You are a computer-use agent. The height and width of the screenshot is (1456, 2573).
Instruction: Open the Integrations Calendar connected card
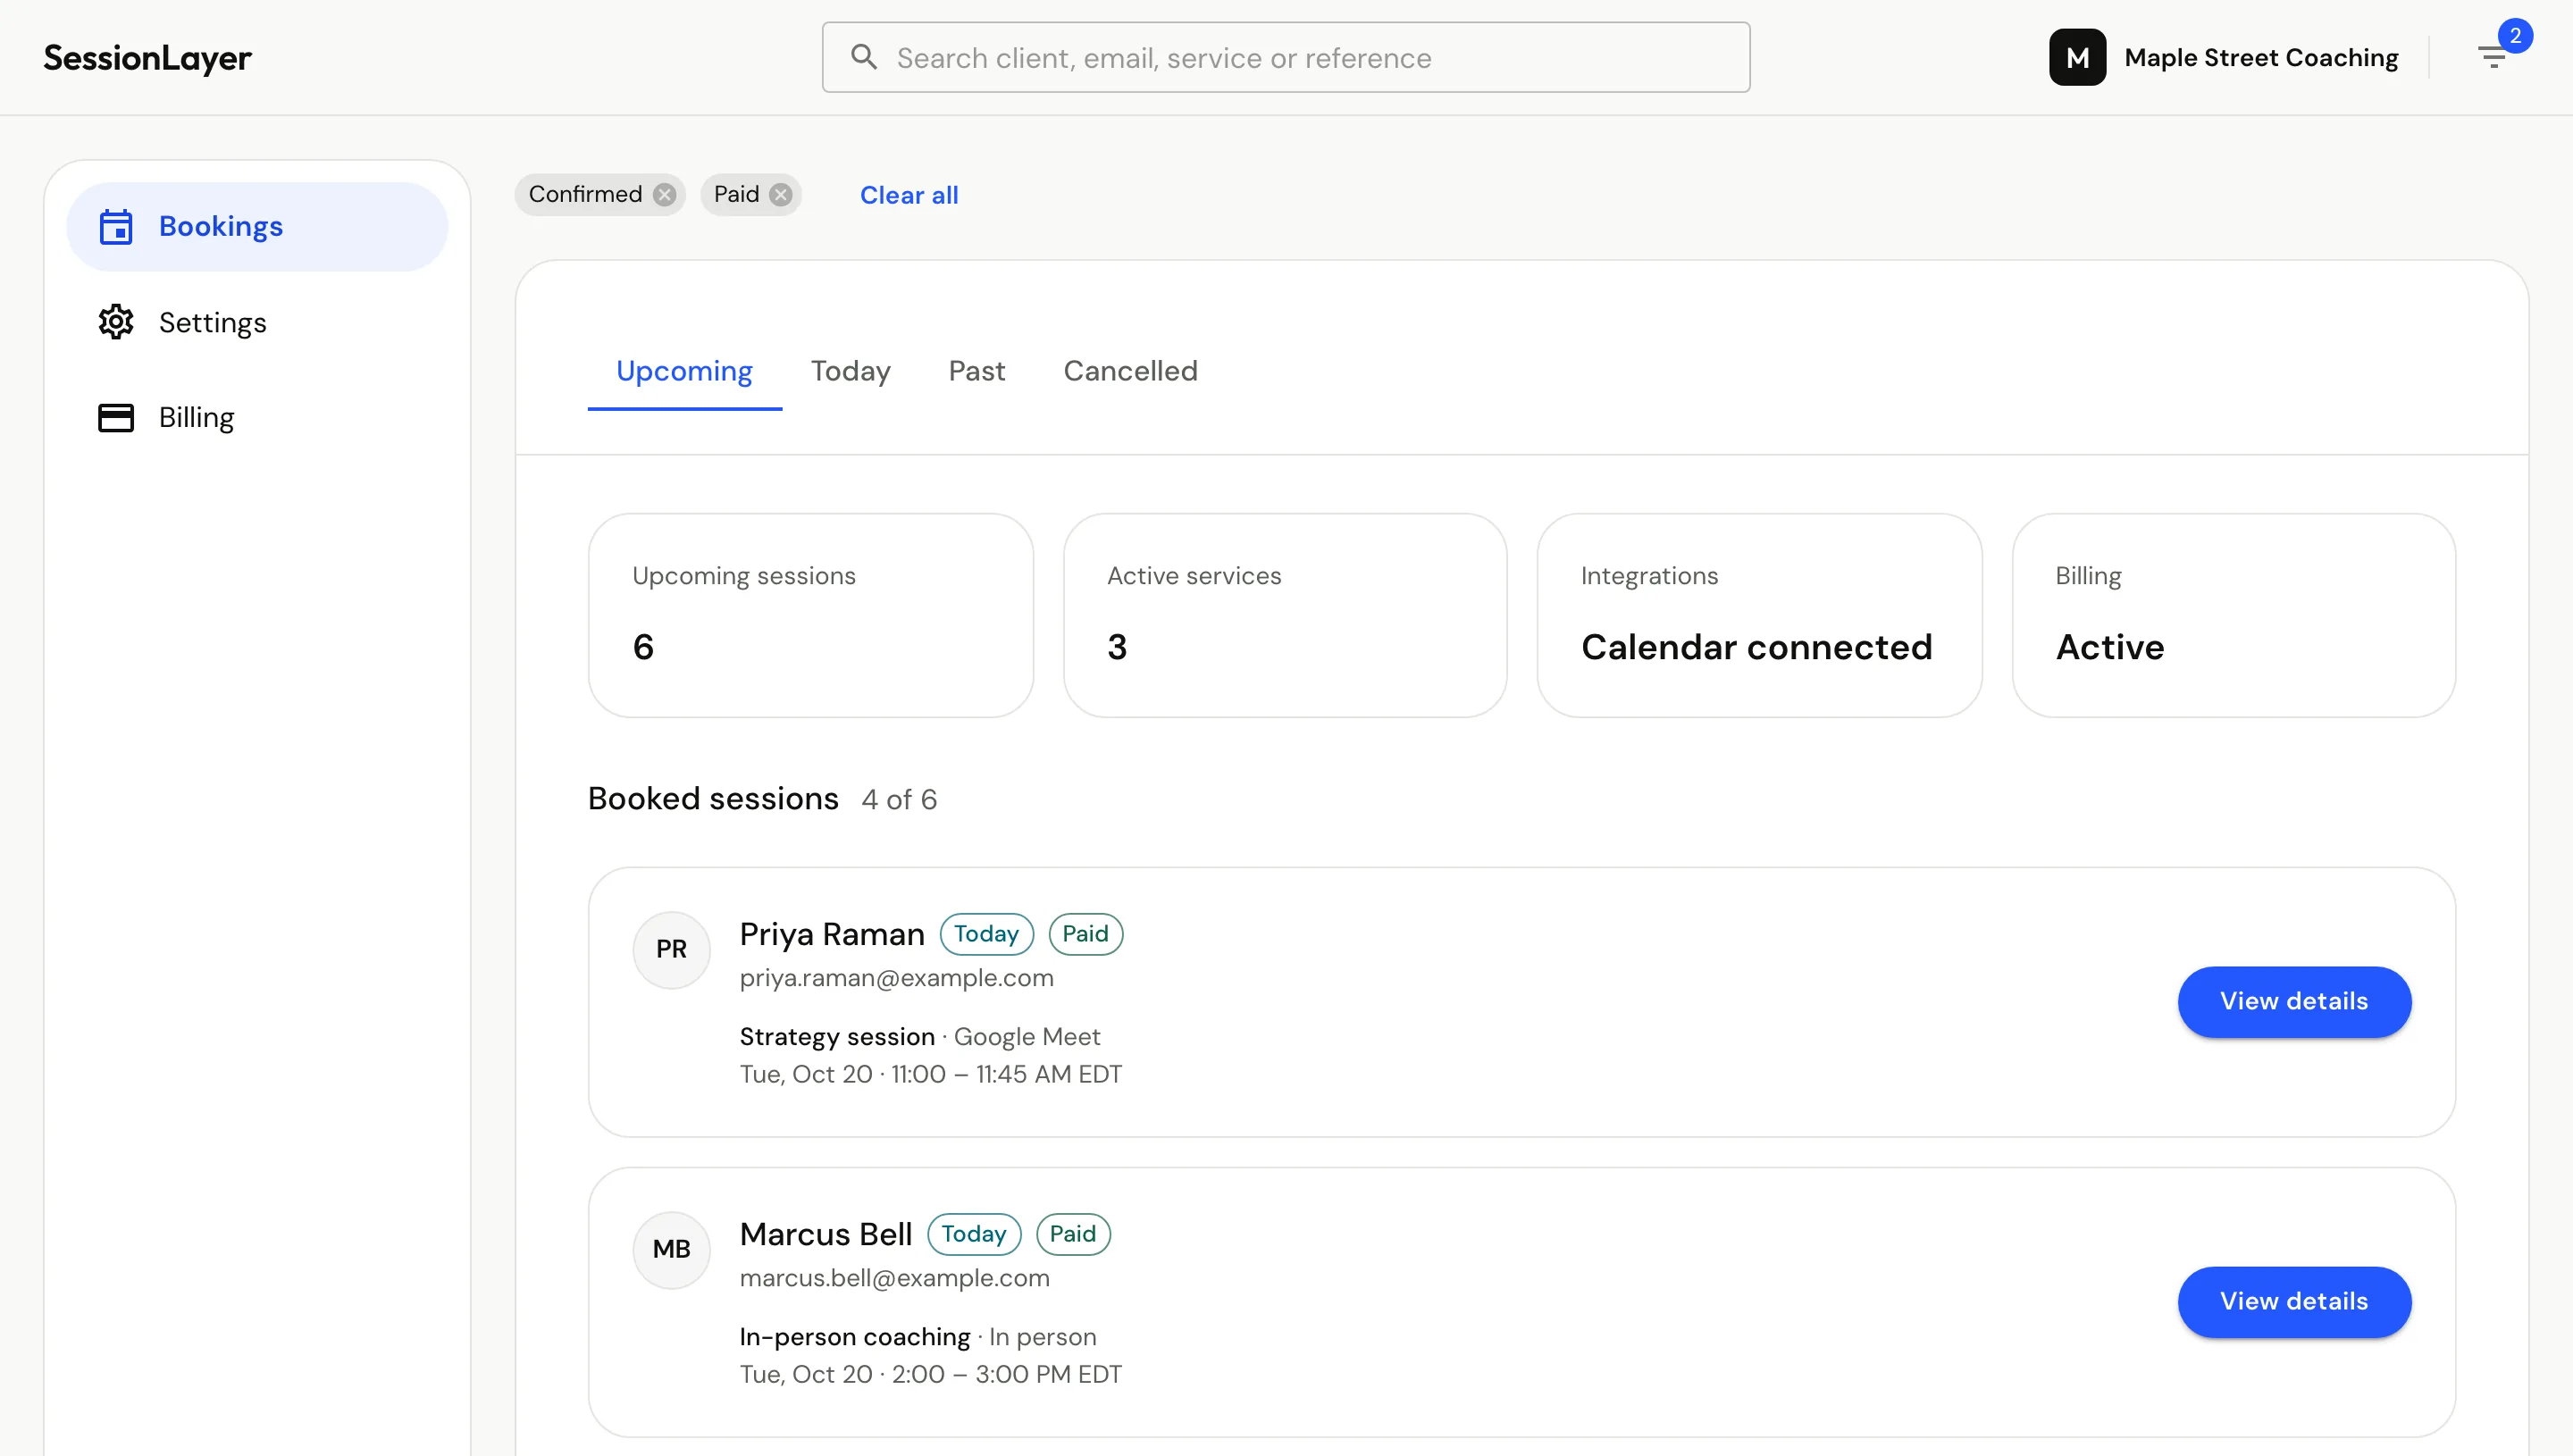tap(1759, 615)
